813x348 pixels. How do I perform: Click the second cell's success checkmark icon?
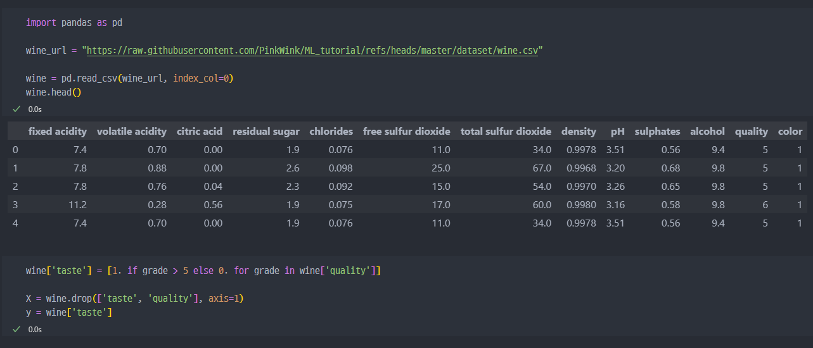pyautogui.click(x=16, y=329)
